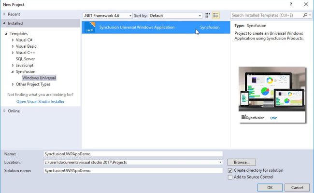Image resolution: width=314 pixels, height=193 pixels.
Task: Expand Other Project Types node
Action: 13,84
